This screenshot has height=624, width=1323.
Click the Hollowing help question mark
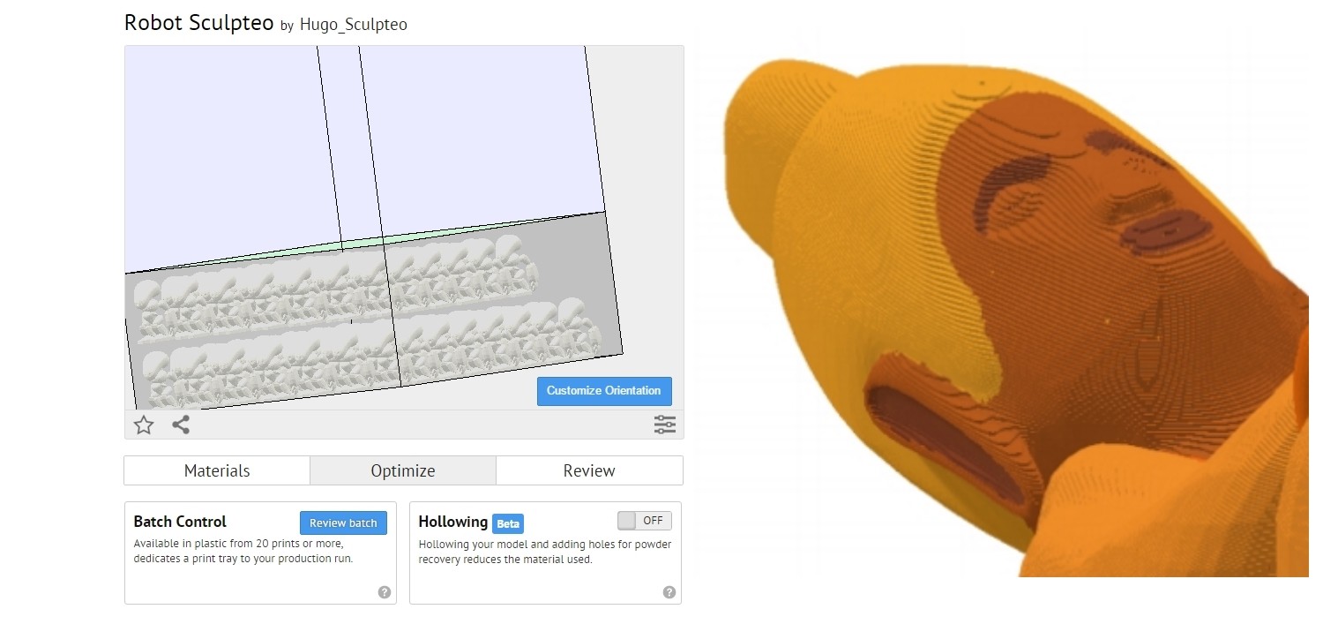(669, 592)
